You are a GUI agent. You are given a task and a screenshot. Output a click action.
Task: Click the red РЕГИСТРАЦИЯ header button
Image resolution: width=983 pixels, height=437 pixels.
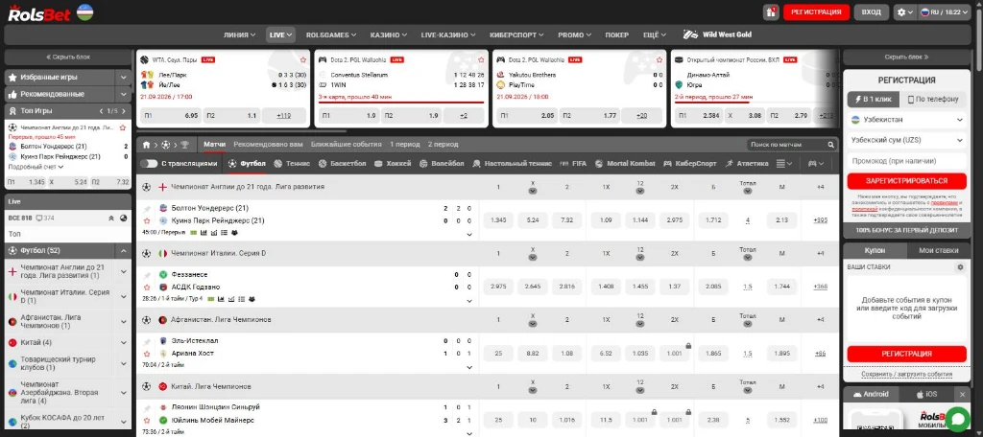coord(816,11)
